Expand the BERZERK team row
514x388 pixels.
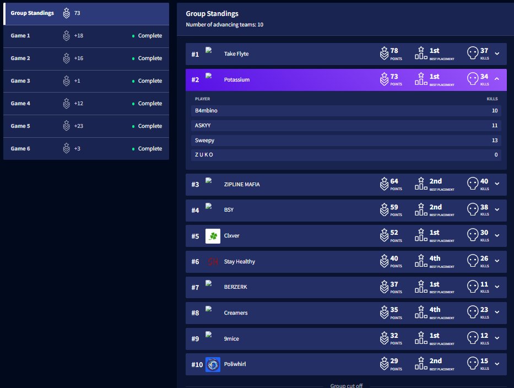point(497,287)
